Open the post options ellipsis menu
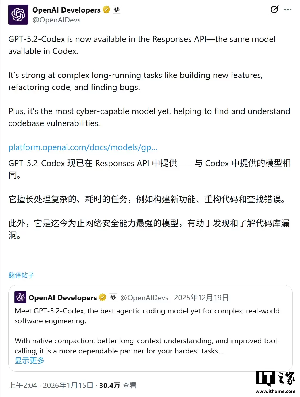 288,10
